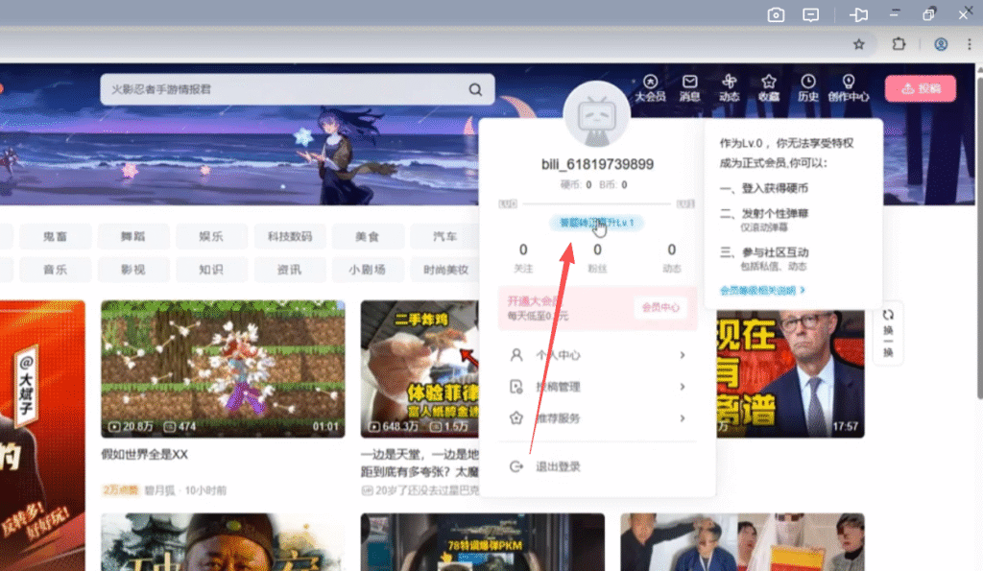Expand the 投稿管理 submenu chevron
The width and height of the screenshot is (983, 571).
[x=683, y=387]
